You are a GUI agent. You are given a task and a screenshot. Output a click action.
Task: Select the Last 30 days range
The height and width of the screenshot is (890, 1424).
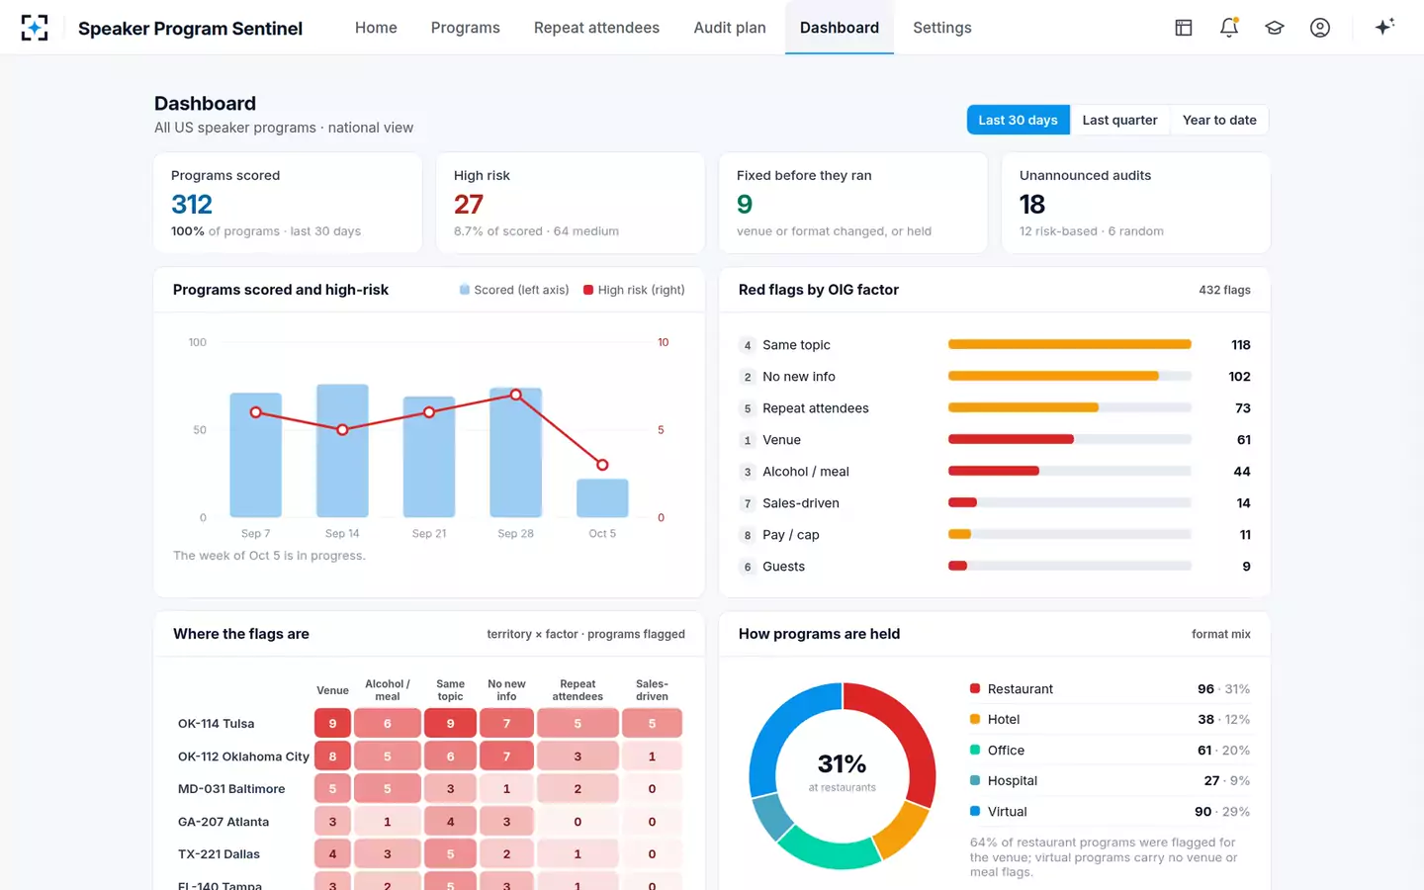[1018, 120]
